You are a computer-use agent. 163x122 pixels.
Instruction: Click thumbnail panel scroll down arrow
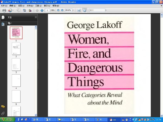tap(36, 115)
